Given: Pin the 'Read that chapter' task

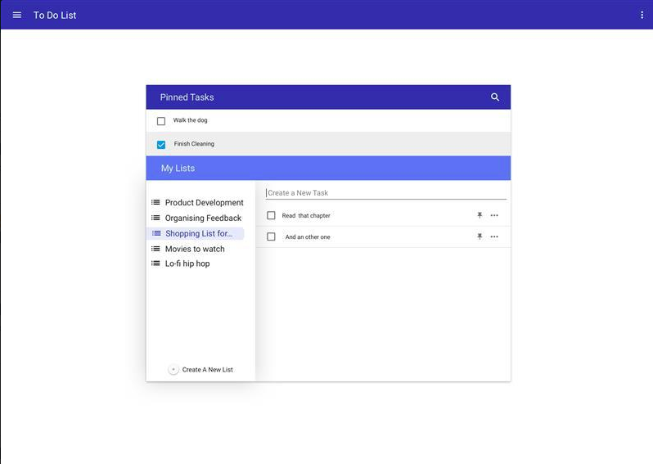Looking at the screenshot, I should [480, 215].
